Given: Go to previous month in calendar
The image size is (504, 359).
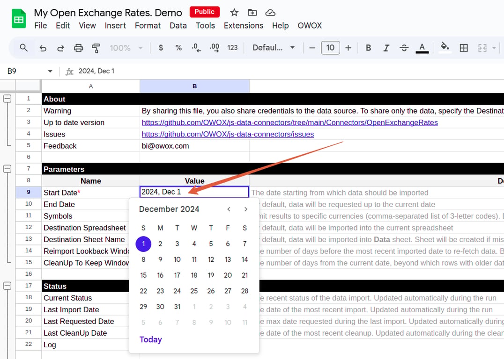Looking at the screenshot, I should (229, 209).
